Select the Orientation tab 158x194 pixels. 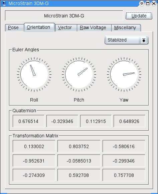point(39,27)
